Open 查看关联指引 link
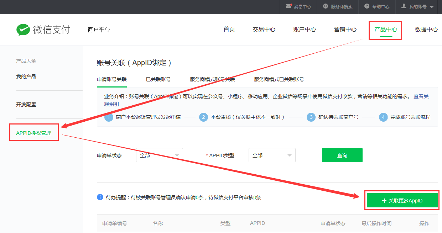 tap(421, 96)
